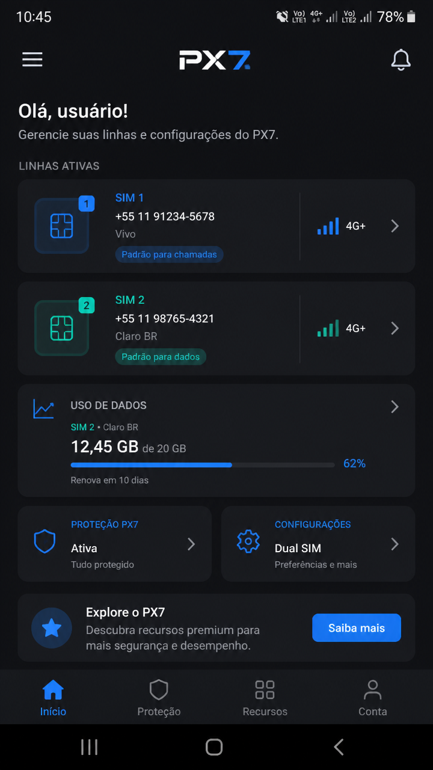Tap the Padrão para chamadas badge
The width and height of the screenshot is (433, 770).
click(x=169, y=254)
